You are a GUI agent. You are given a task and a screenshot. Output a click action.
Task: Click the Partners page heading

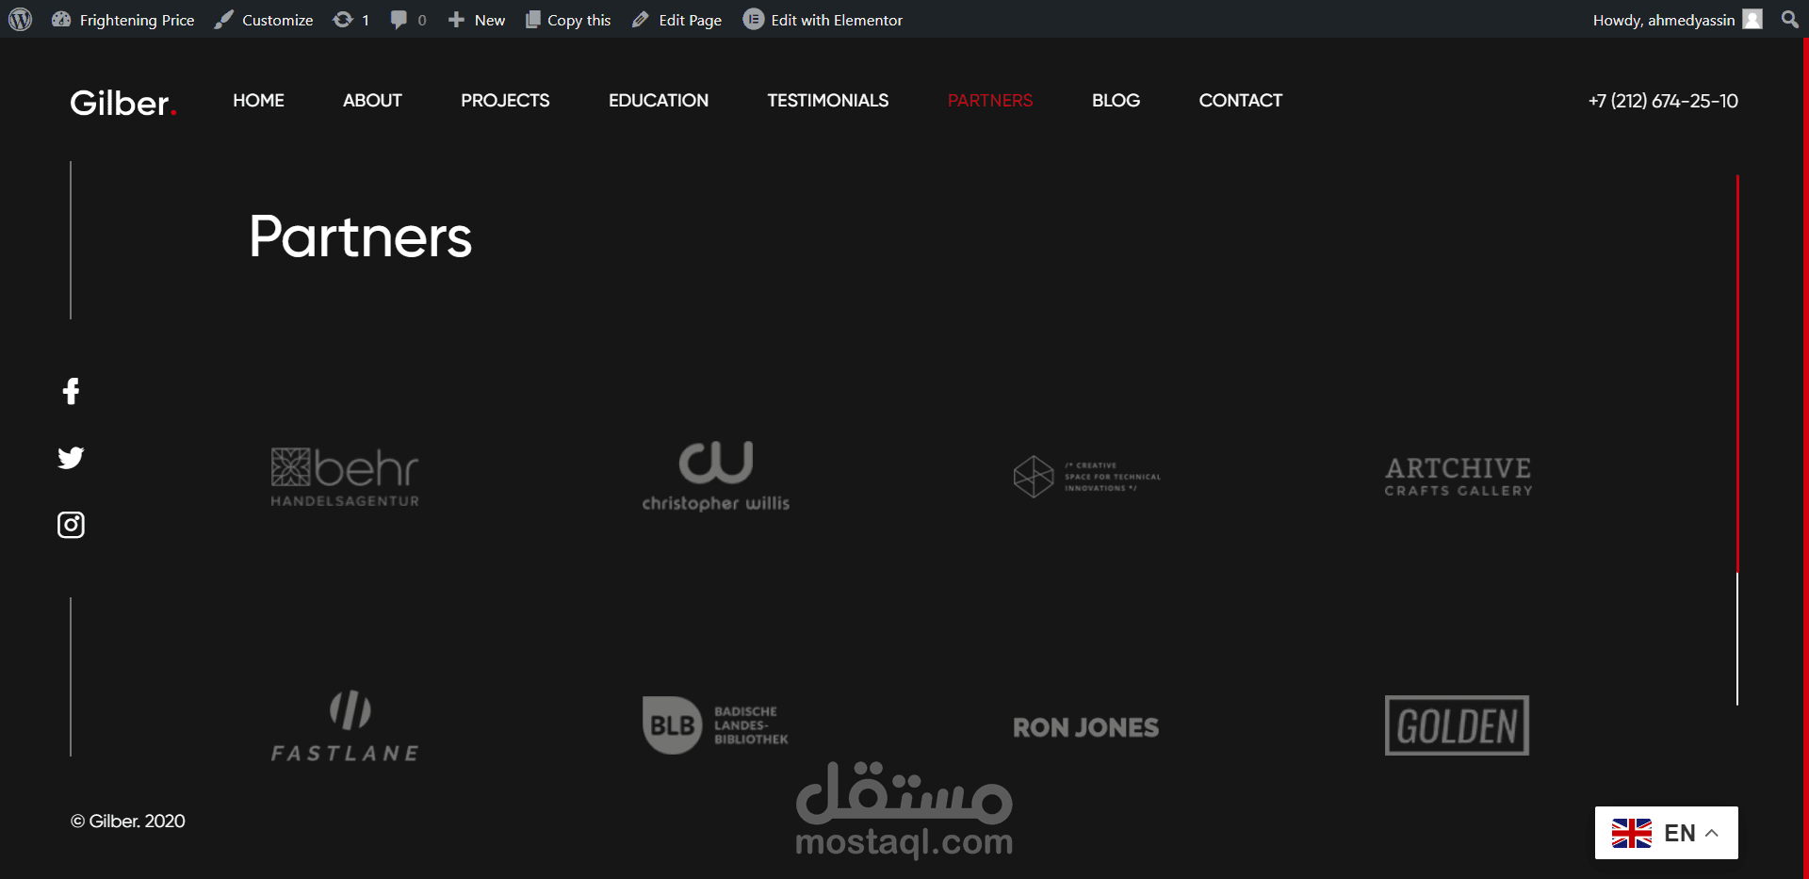point(361,236)
